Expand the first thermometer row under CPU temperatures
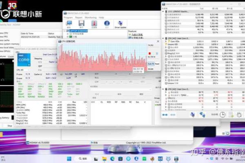Viewport: 245px width, 163px height. click(x=166, y=92)
